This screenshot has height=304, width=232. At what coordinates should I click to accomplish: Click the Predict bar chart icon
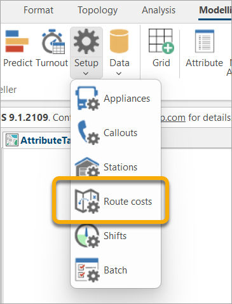[x=17, y=41]
